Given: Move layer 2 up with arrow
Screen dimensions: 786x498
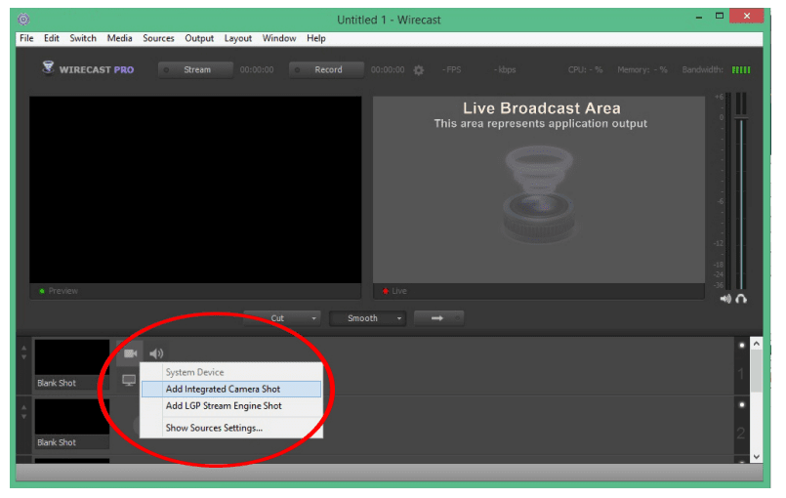Looking at the screenshot, I should point(23,407).
